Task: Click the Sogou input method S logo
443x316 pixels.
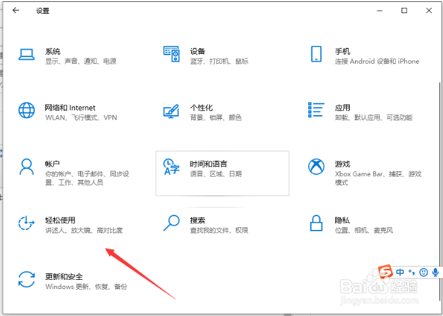Action: click(385, 272)
